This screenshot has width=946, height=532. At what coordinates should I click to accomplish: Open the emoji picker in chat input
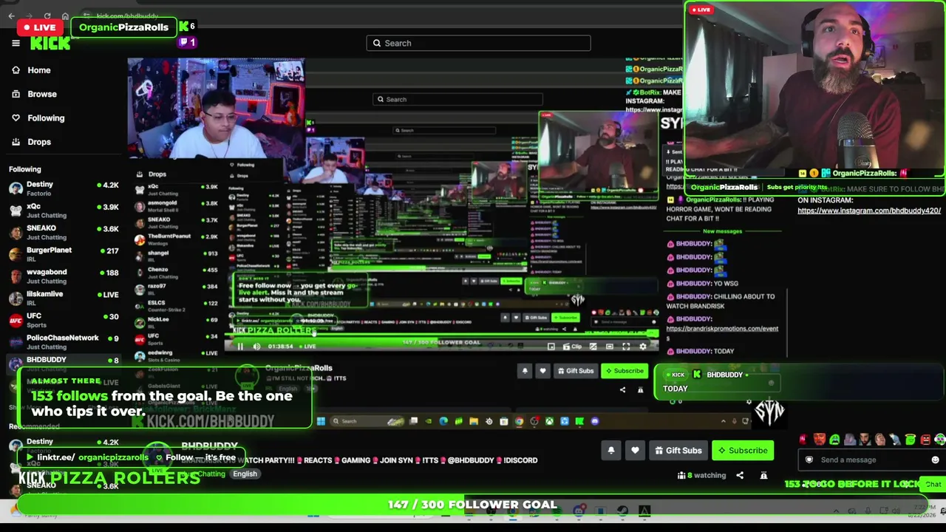point(936,460)
